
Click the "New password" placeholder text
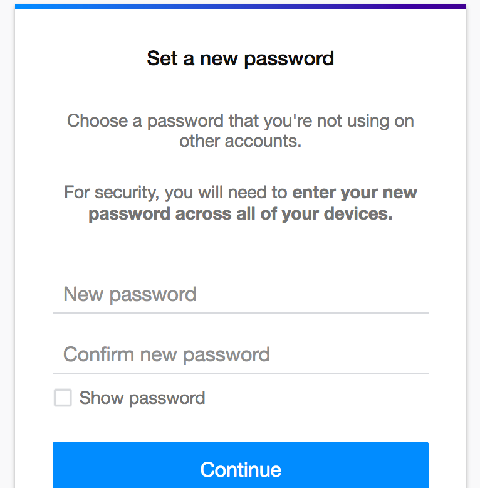pos(130,295)
